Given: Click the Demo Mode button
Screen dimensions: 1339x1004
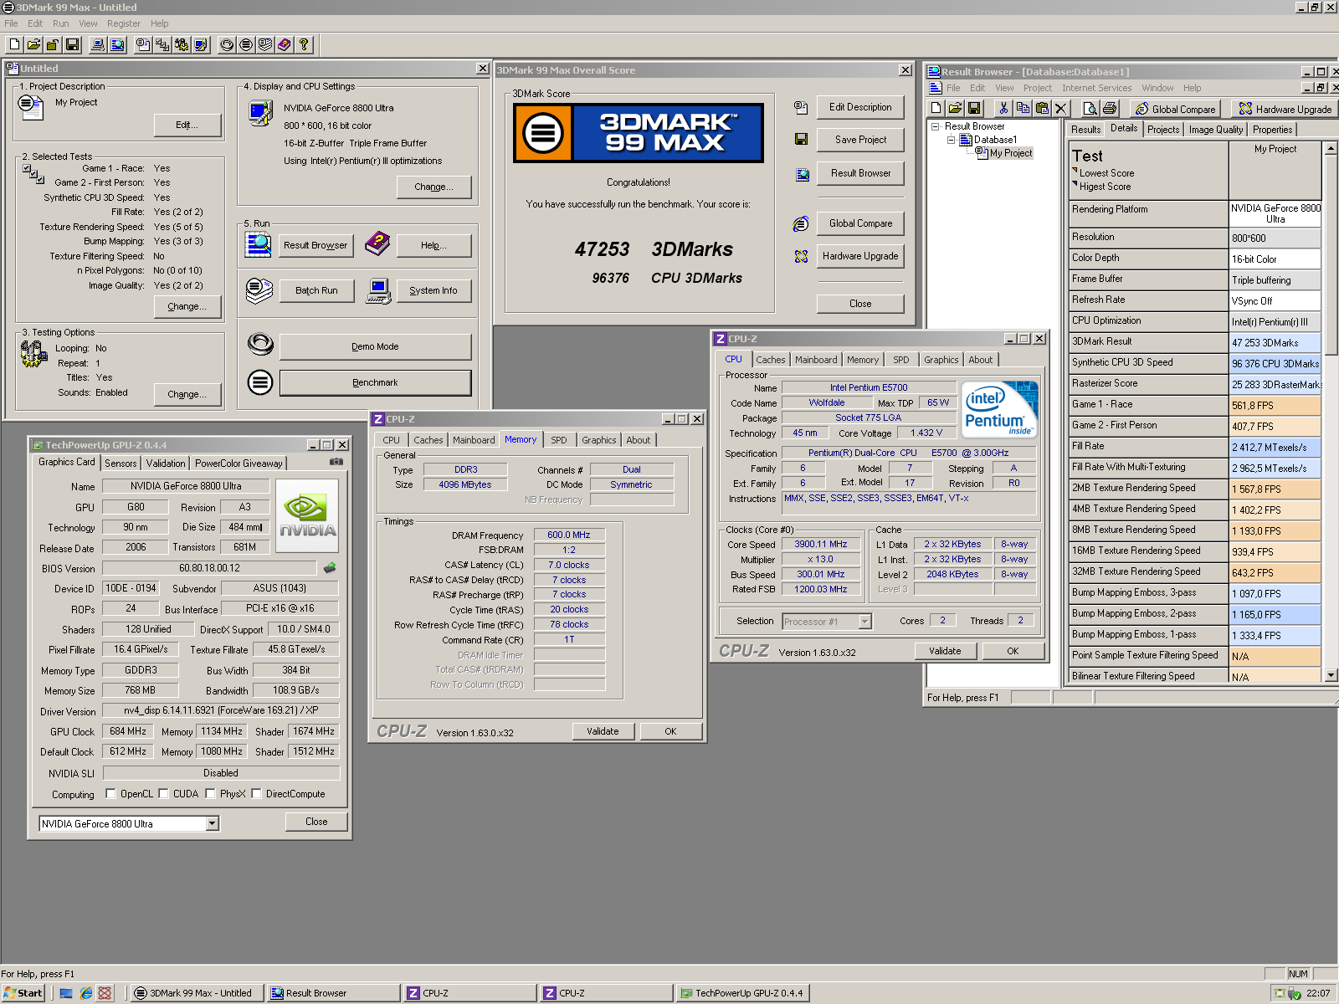Looking at the screenshot, I should [375, 346].
